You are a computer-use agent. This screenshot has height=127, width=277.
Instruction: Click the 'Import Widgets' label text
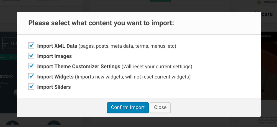coord(55,77)
